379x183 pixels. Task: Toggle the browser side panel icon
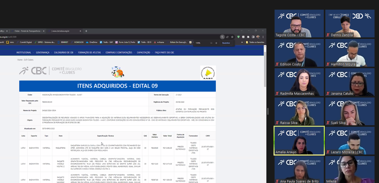[253, 37]
